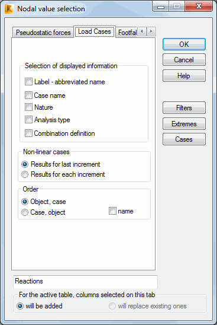Switch to the Pseudostatic forces tab
The image size is (217, 325).
(x=43, y=33)
